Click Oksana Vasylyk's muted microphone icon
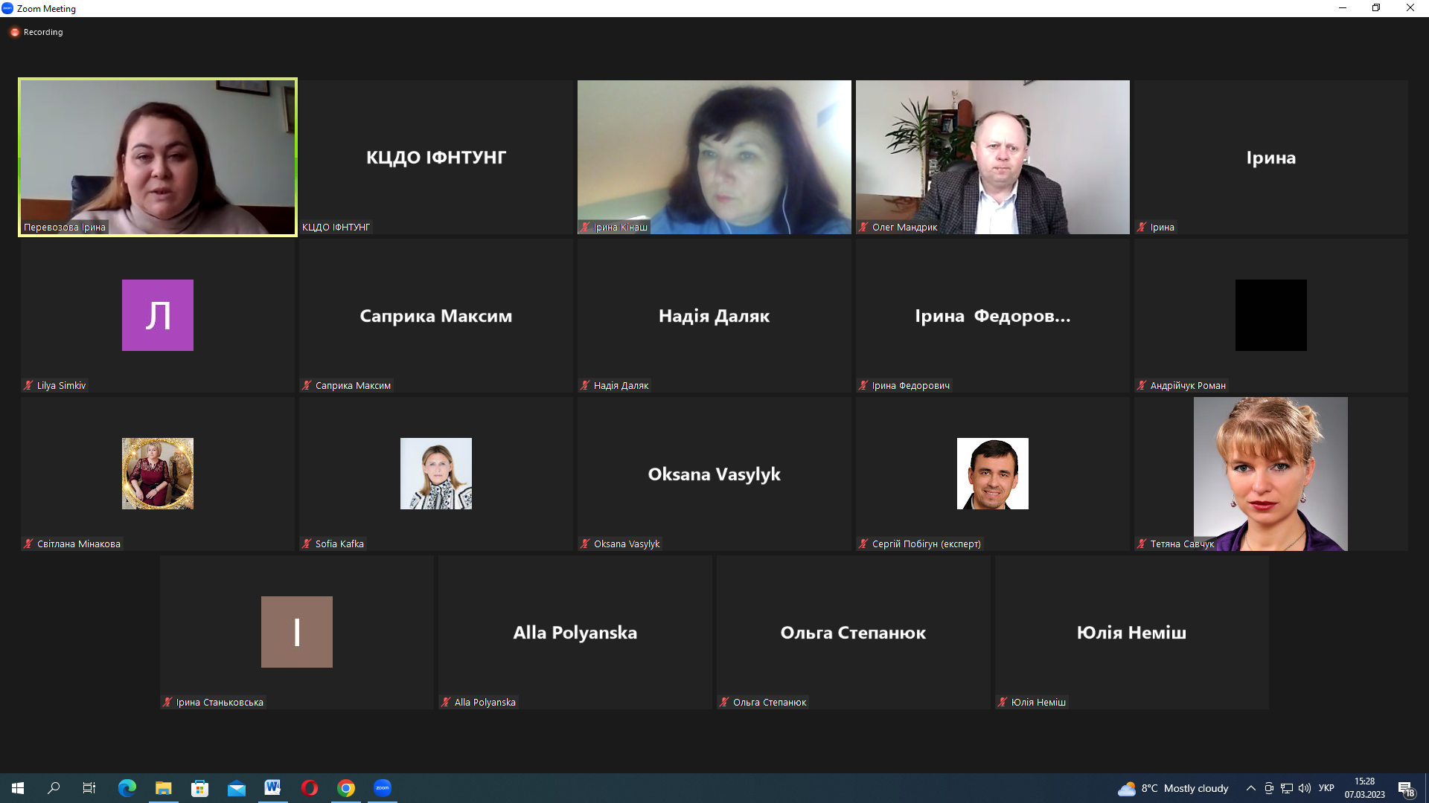 (x=585, y=544)
